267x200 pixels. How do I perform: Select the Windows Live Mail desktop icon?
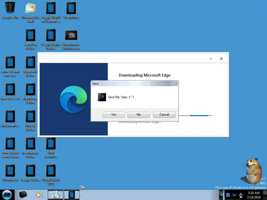click(x=30, y=12)
